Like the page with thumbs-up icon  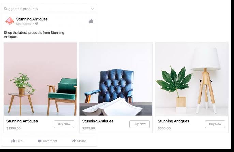[91, 21]
